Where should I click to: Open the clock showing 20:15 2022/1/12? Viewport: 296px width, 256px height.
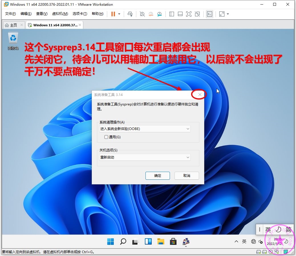click(x=274, y=241)
